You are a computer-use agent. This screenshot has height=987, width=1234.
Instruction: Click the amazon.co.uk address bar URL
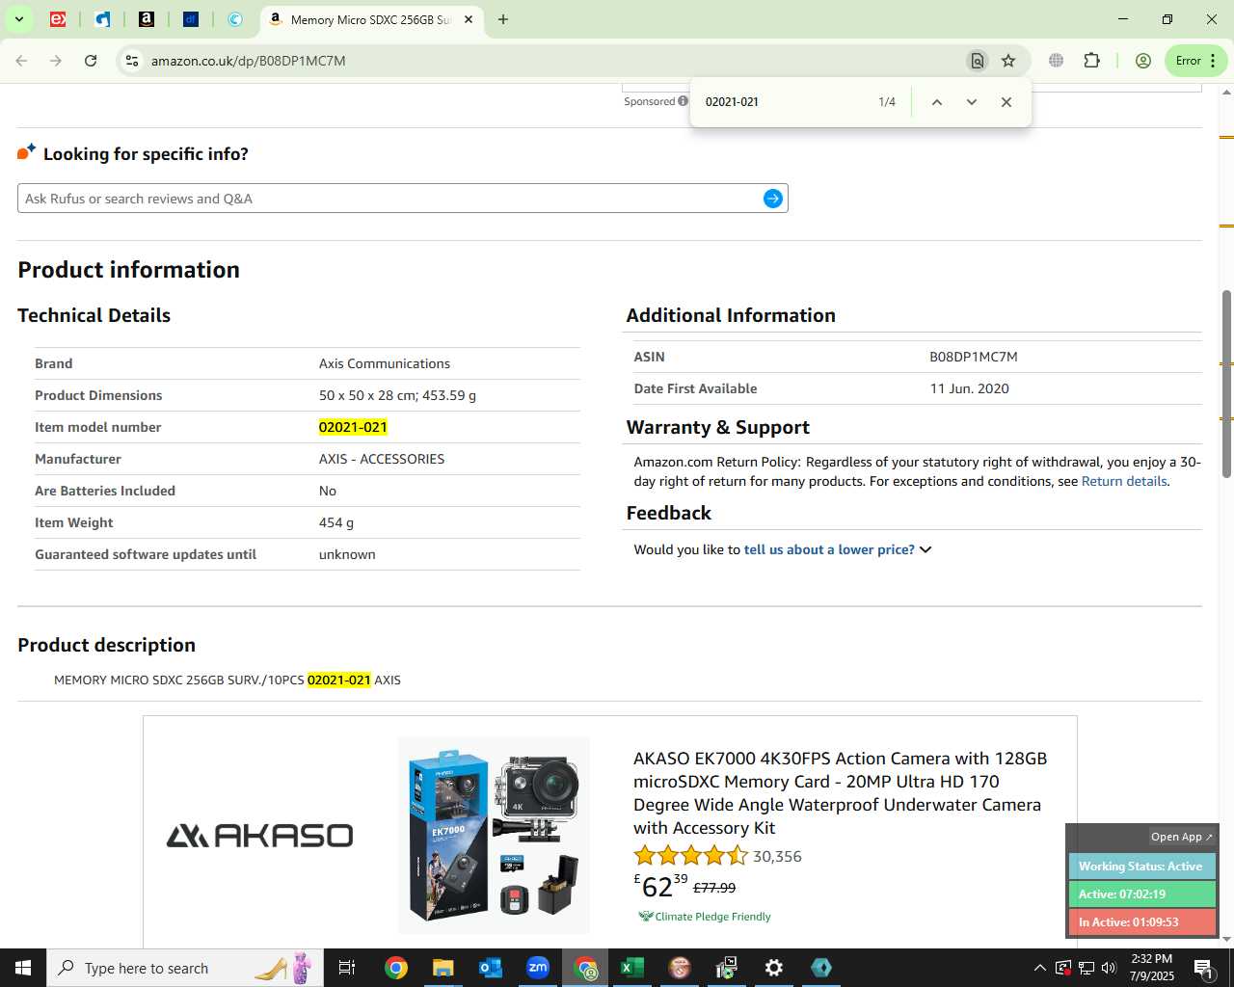[x=249, y=61]
